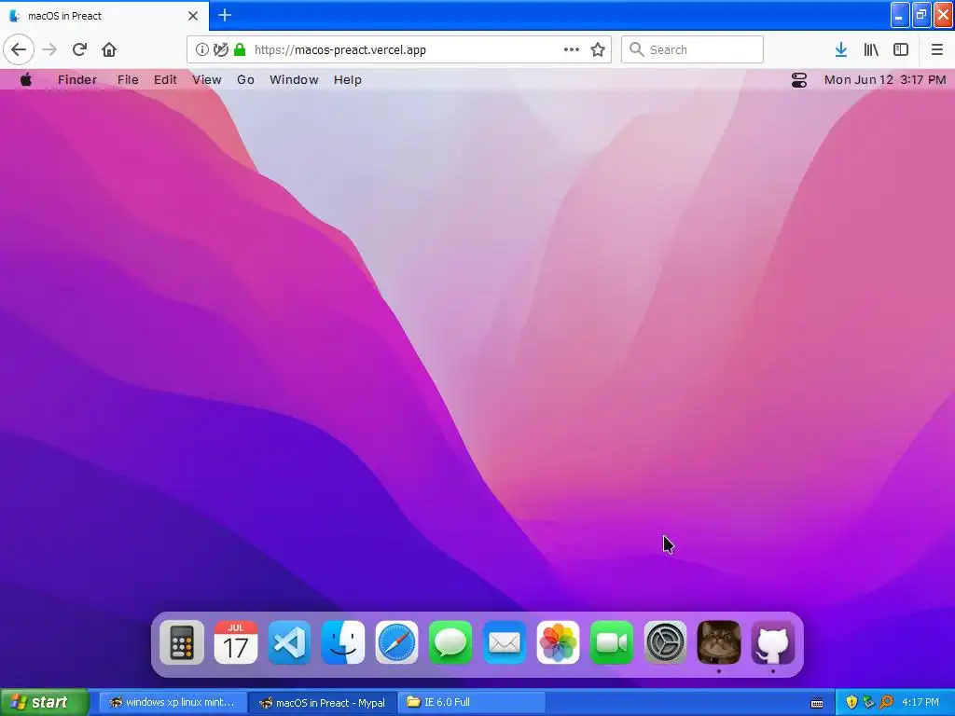Image resolution: width=955 pixels, height=716 pixels.
Task: Open the GitHub Octocat dock icon
Action: pos(773,642)
